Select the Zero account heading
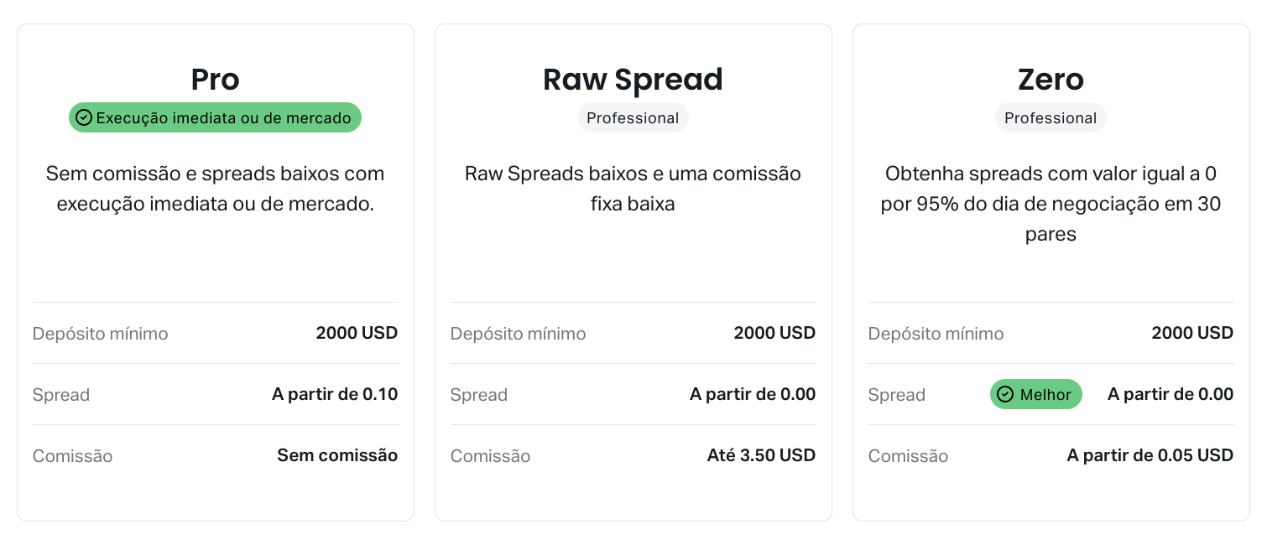 (1051, 80)
